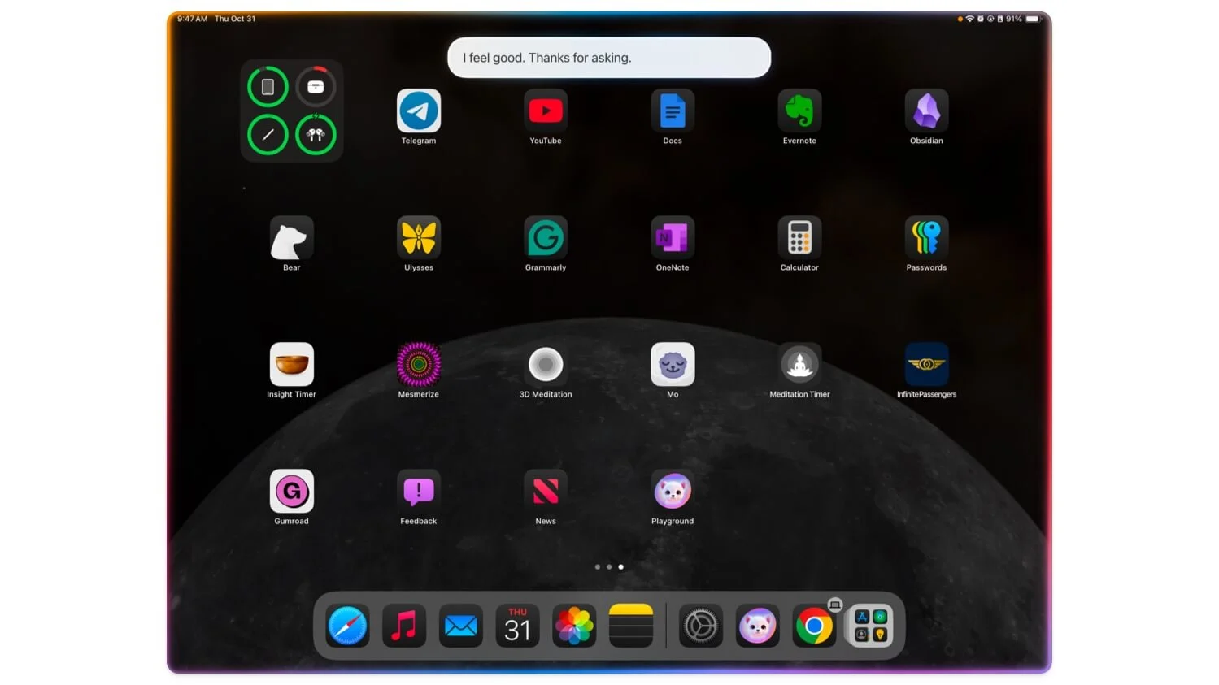
Task: Open the Bear notes app
Action: 291,238
